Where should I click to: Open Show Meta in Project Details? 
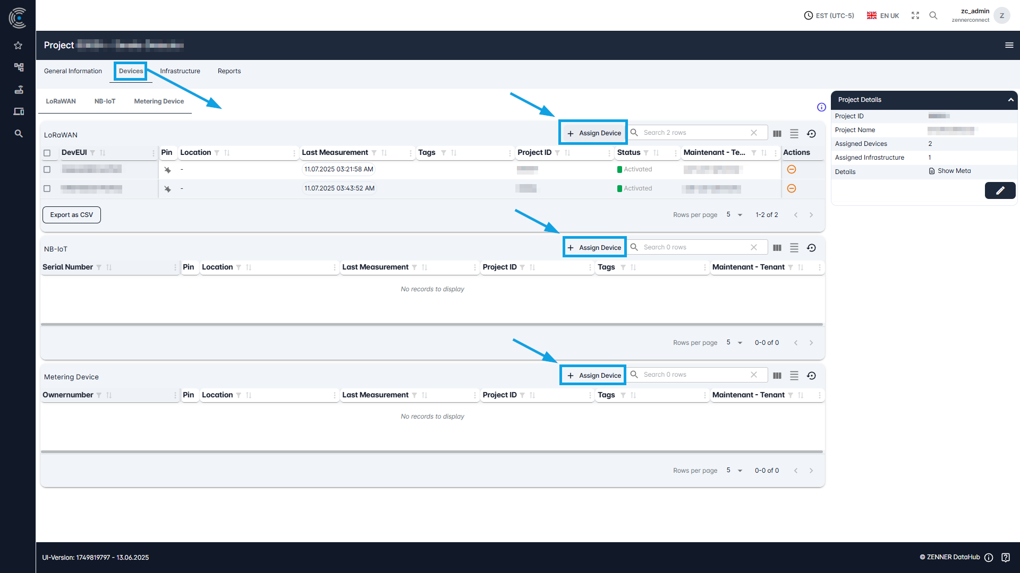[x=953, y=170]
